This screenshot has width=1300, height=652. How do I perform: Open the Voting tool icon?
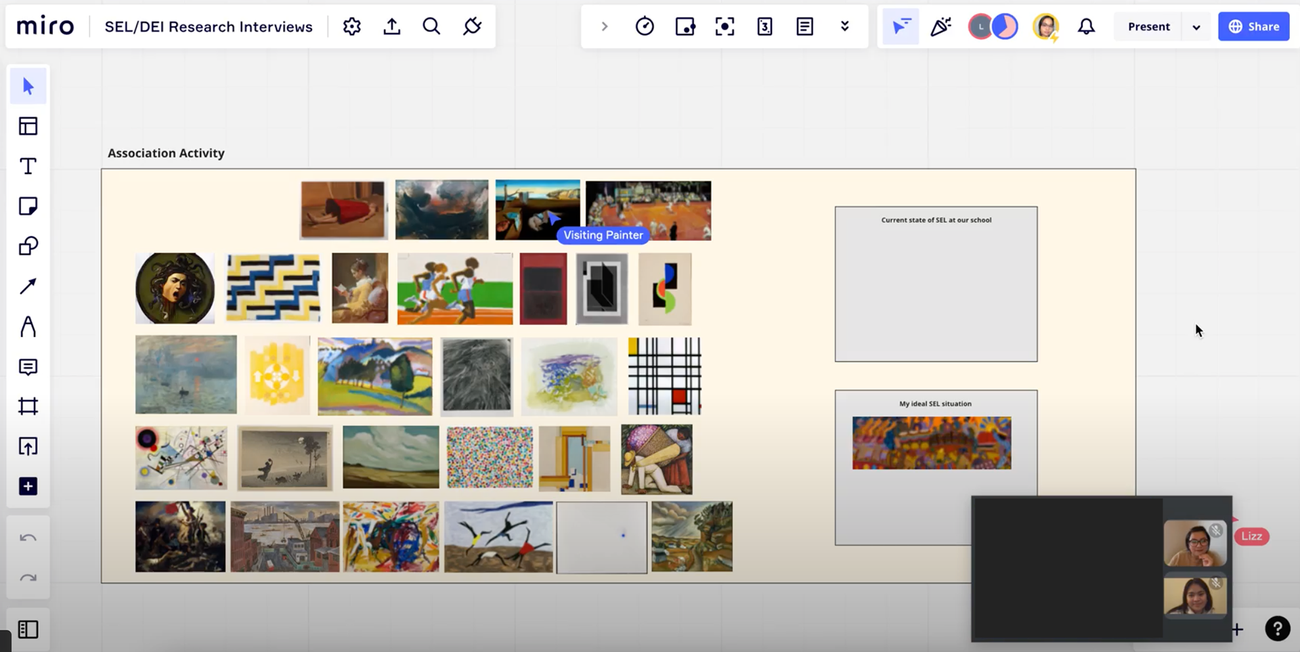click(685, 26)
